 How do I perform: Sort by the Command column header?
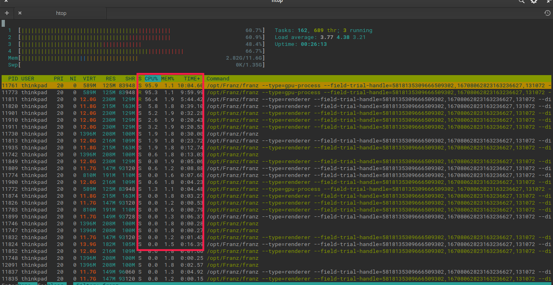[218, 79]
